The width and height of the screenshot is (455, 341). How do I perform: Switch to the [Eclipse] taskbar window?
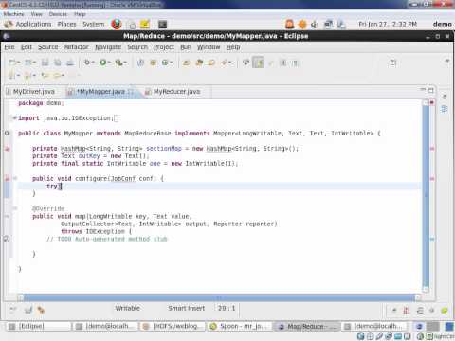(x=37, y=326)
